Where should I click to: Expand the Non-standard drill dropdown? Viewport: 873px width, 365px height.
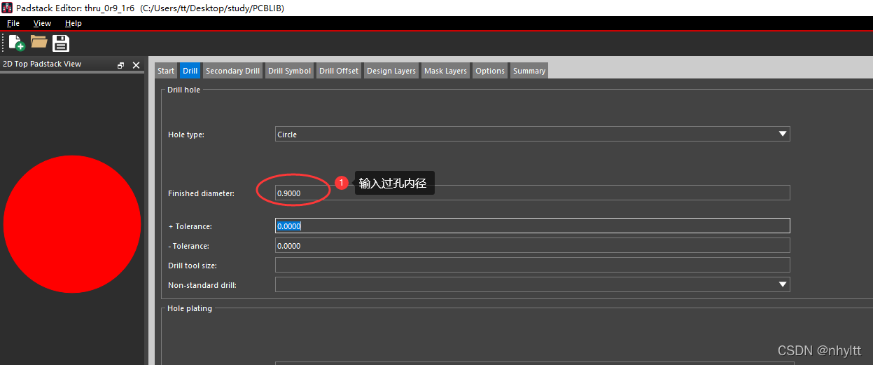[x=782, y=284]
